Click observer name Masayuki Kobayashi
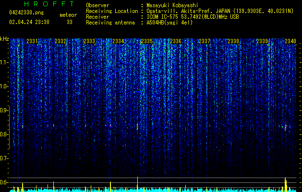Screen dimensions: 302x192 (172, 5)
